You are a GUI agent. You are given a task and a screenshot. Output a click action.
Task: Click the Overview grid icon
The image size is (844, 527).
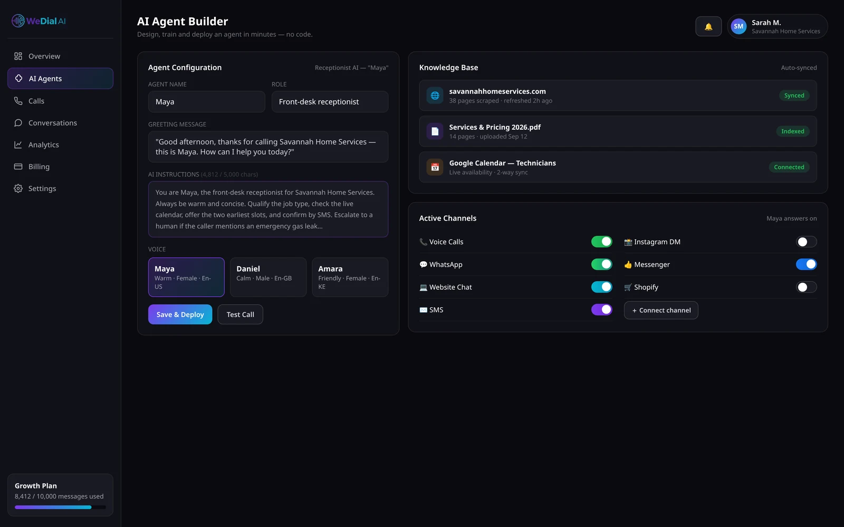18,56
